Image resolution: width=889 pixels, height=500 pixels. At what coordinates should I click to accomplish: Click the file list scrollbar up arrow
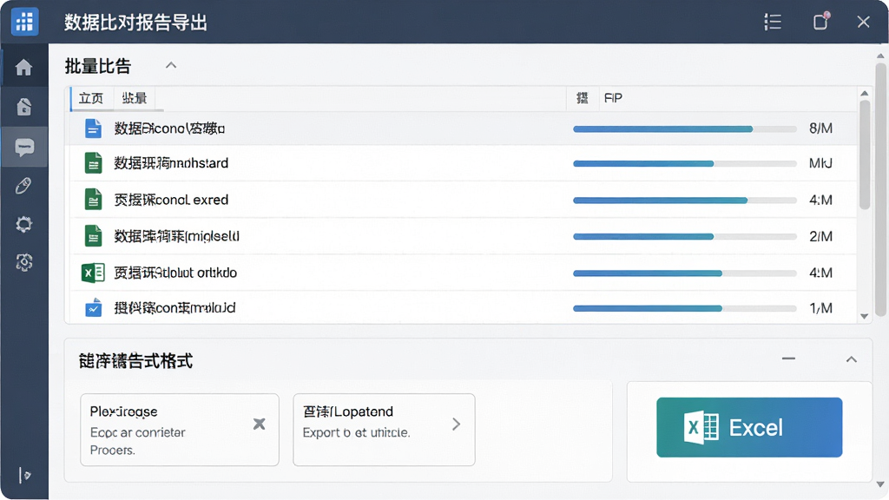point(864,94)
